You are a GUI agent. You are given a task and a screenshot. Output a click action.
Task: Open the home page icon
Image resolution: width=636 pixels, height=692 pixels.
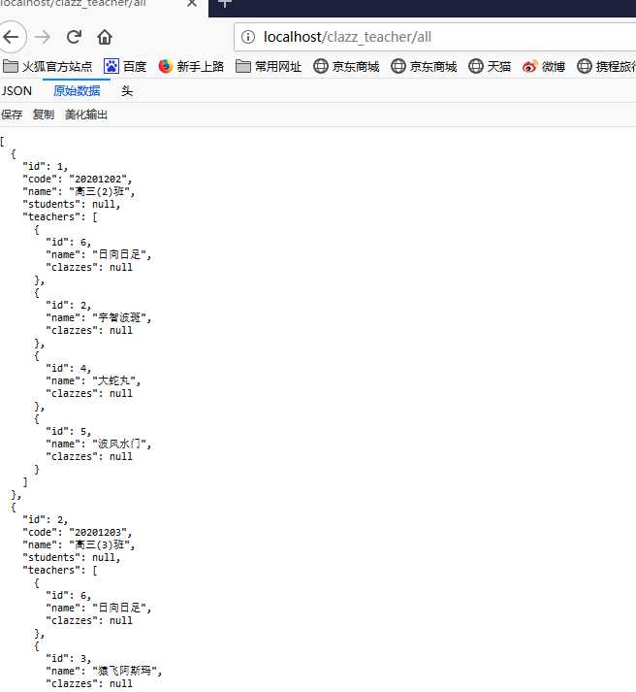(x=105, y=37)
